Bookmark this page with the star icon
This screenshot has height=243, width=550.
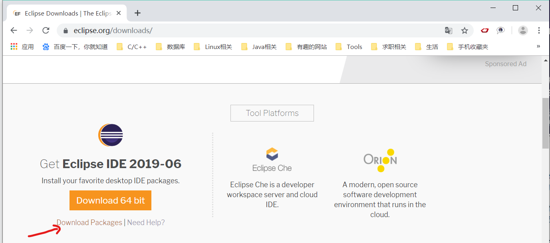[x=465, y=30]
